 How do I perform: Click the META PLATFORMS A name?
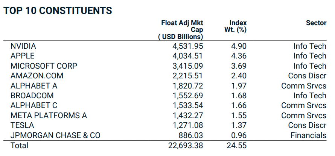[49, 115]
